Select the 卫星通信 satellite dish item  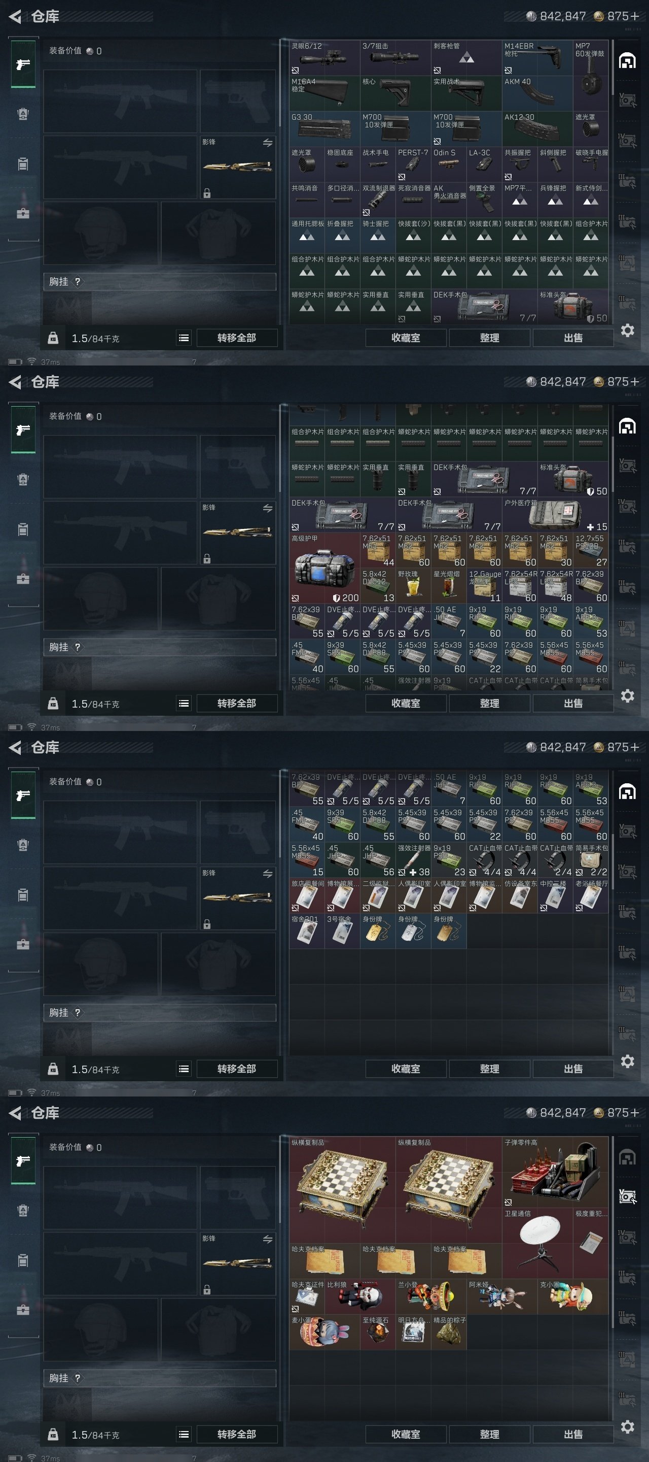(x=537, y=1242)
